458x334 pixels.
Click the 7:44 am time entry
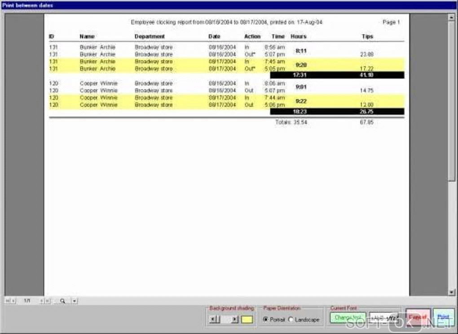(x=274, y=98)
